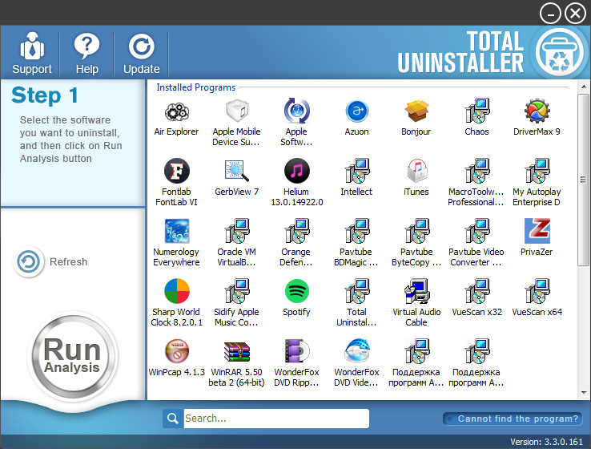Click the Run Analysis button
The image size is (591, 449).
(x=72, y=356)
